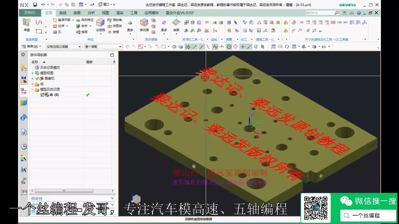
Task: Select the profile curve sketch tool
Action: (x=39, y=22)
